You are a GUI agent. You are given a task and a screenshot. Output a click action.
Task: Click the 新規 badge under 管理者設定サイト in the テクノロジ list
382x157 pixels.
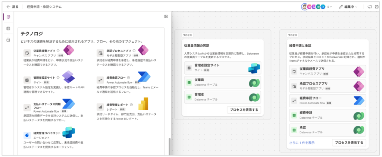click(x=46, y=82)
